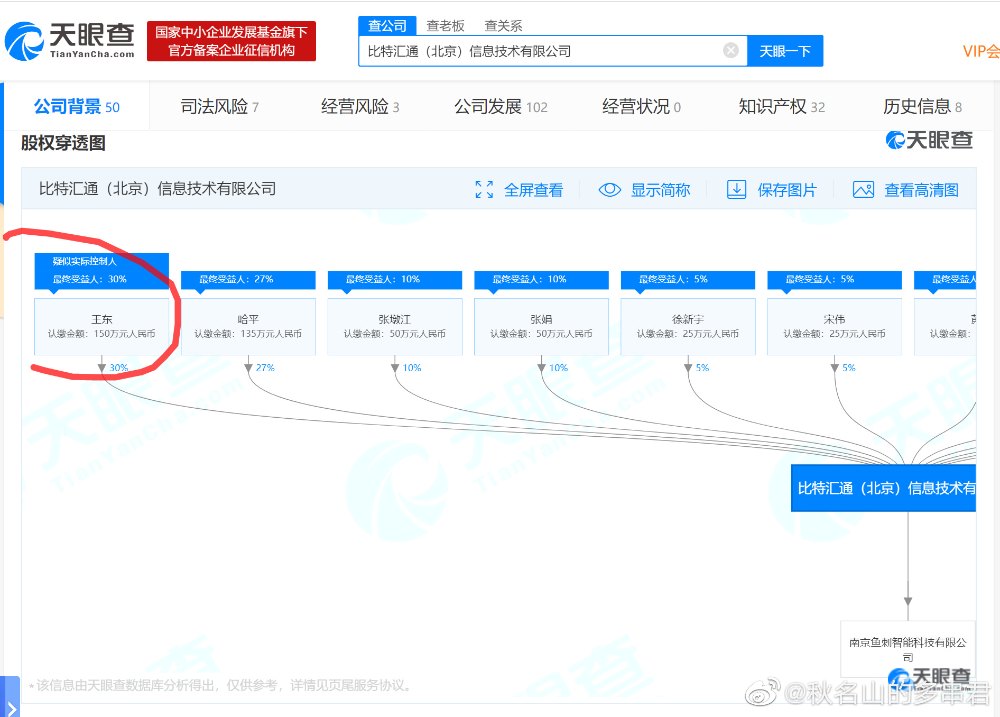Viewport: 1000px width, 717px height.
Task: Click 查看高清图 text link
Action: 921,190
